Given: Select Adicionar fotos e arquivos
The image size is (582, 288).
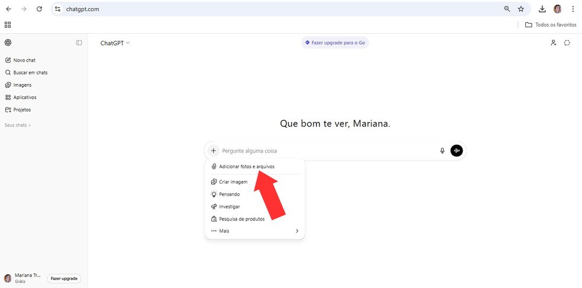Looking at the screenshot, I should [x=254, y=167].
